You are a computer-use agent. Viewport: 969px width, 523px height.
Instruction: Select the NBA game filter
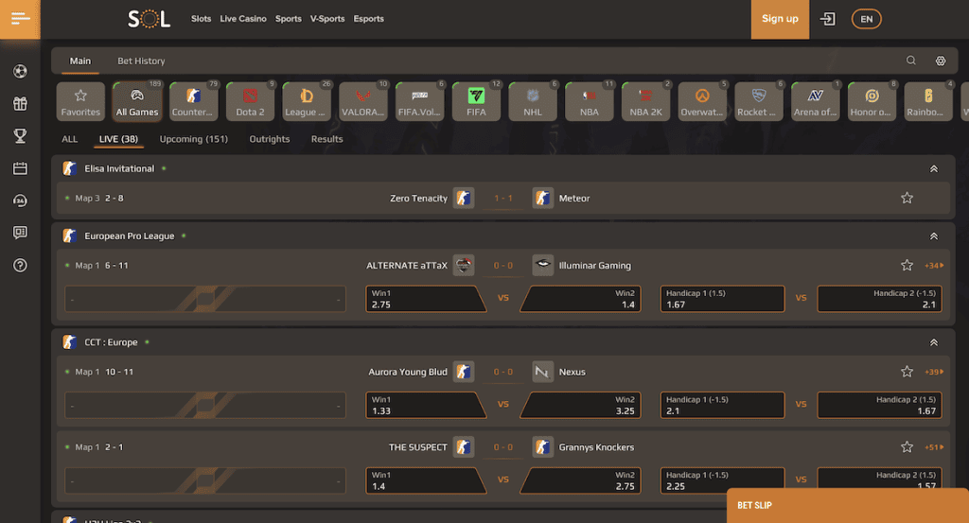tap(590, 101)
